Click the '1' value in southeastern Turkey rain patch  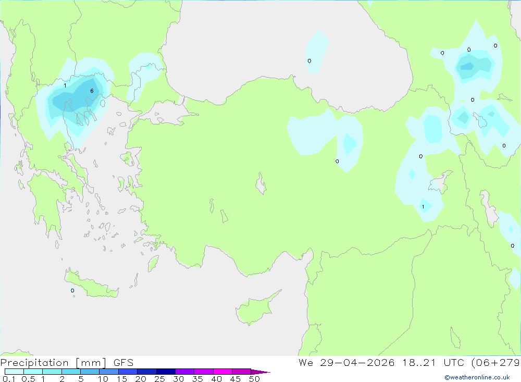[x=423, y=207]
